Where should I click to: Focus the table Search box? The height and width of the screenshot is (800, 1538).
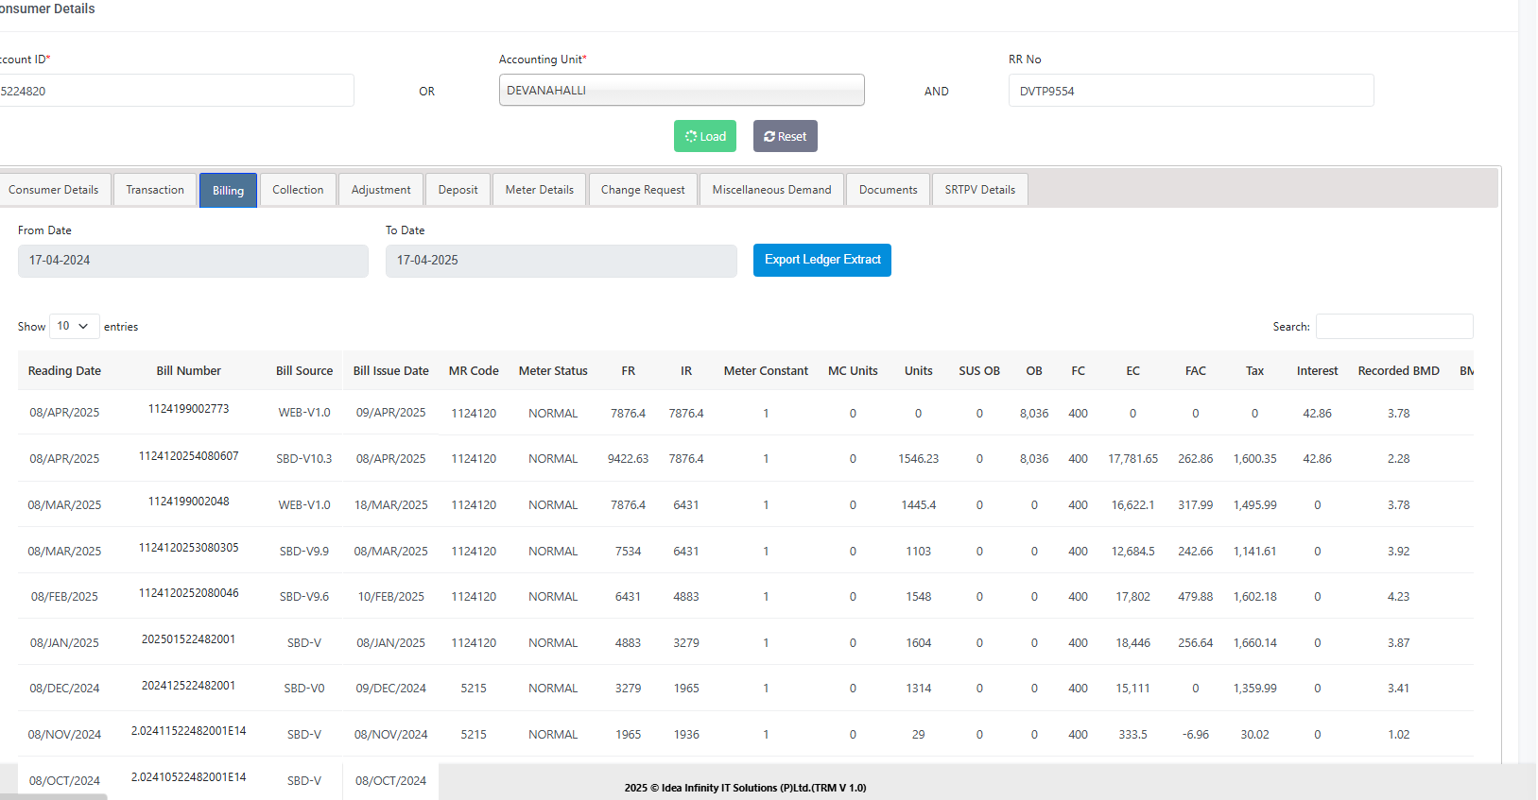coord(1393,327)
